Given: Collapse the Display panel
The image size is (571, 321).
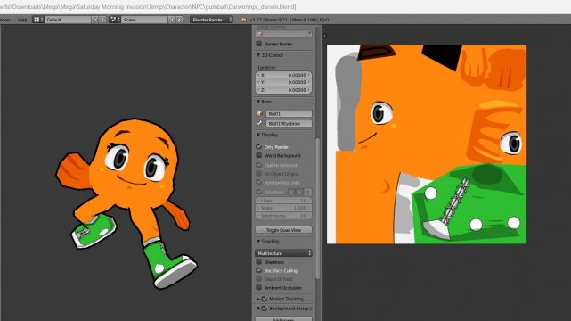Looking at the screenshot, I should pos(258,135).
